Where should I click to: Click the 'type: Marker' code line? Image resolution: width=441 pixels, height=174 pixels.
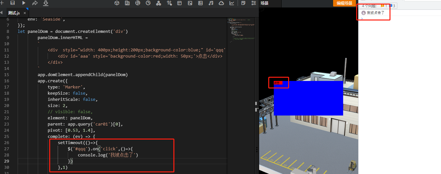click(x=66, y=87)
